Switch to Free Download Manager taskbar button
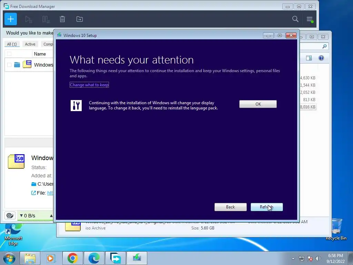353x265 pixels. coord(115,258)
